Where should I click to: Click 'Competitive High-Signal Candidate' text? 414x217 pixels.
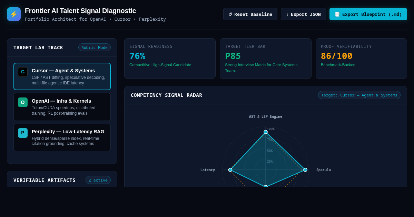click(x=160, y=65)
